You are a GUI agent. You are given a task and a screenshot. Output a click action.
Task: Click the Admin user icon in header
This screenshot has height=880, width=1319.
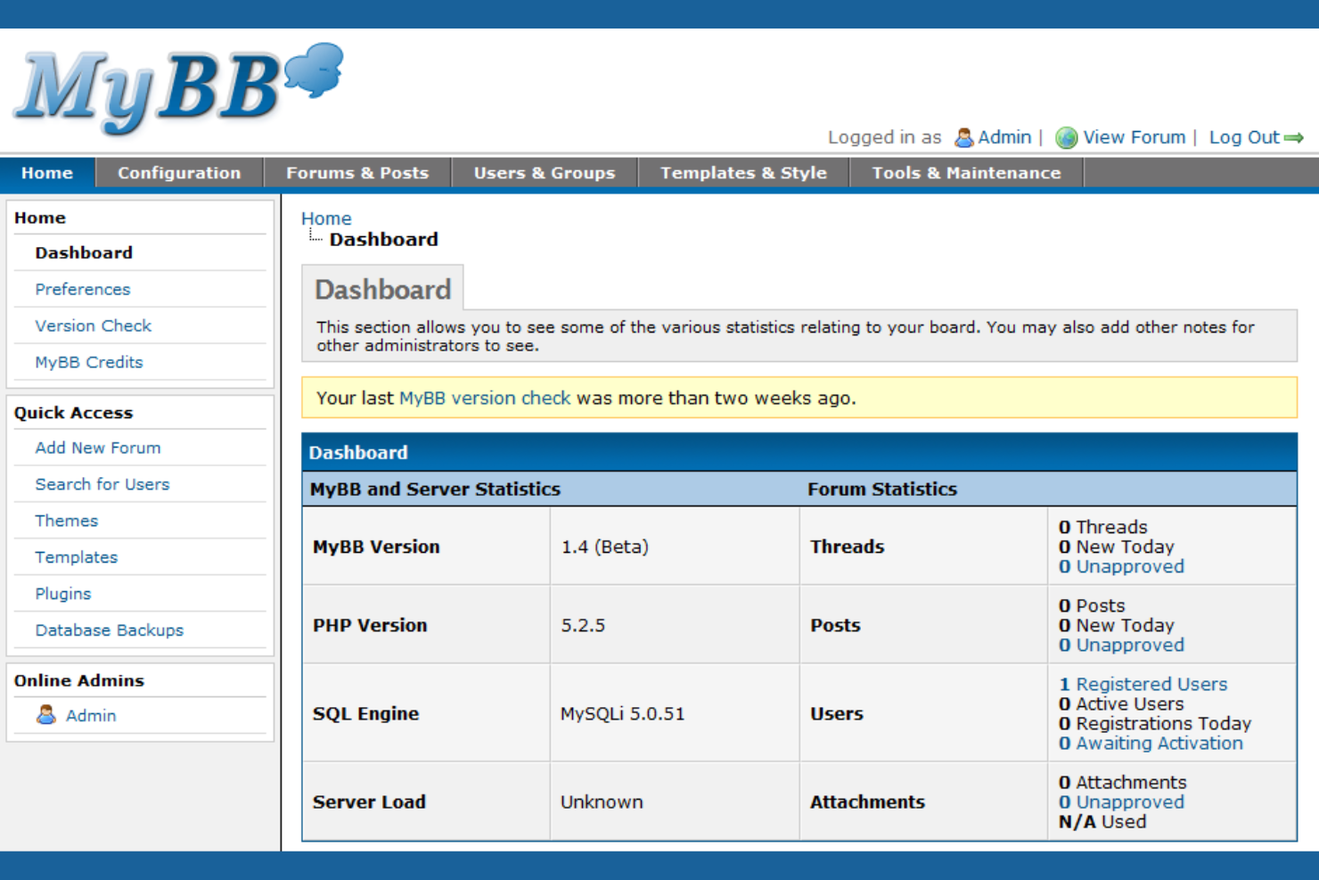[963, 137]
